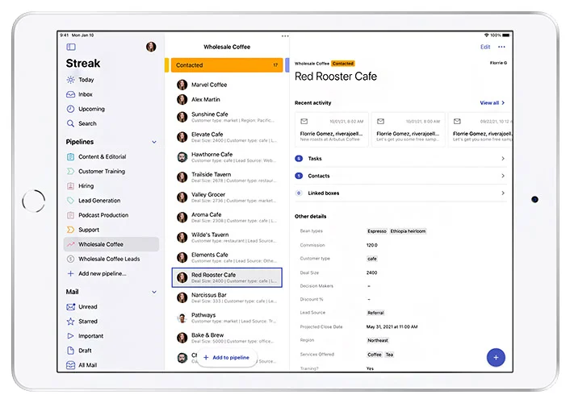Image resolution: width=570 pixels, height=403 pixels.
Task: Tap the battery indicator in status bar
Action: 506,35
